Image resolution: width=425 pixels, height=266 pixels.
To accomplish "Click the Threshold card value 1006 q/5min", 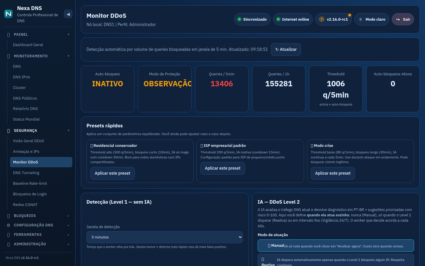I will coord(336,89).
